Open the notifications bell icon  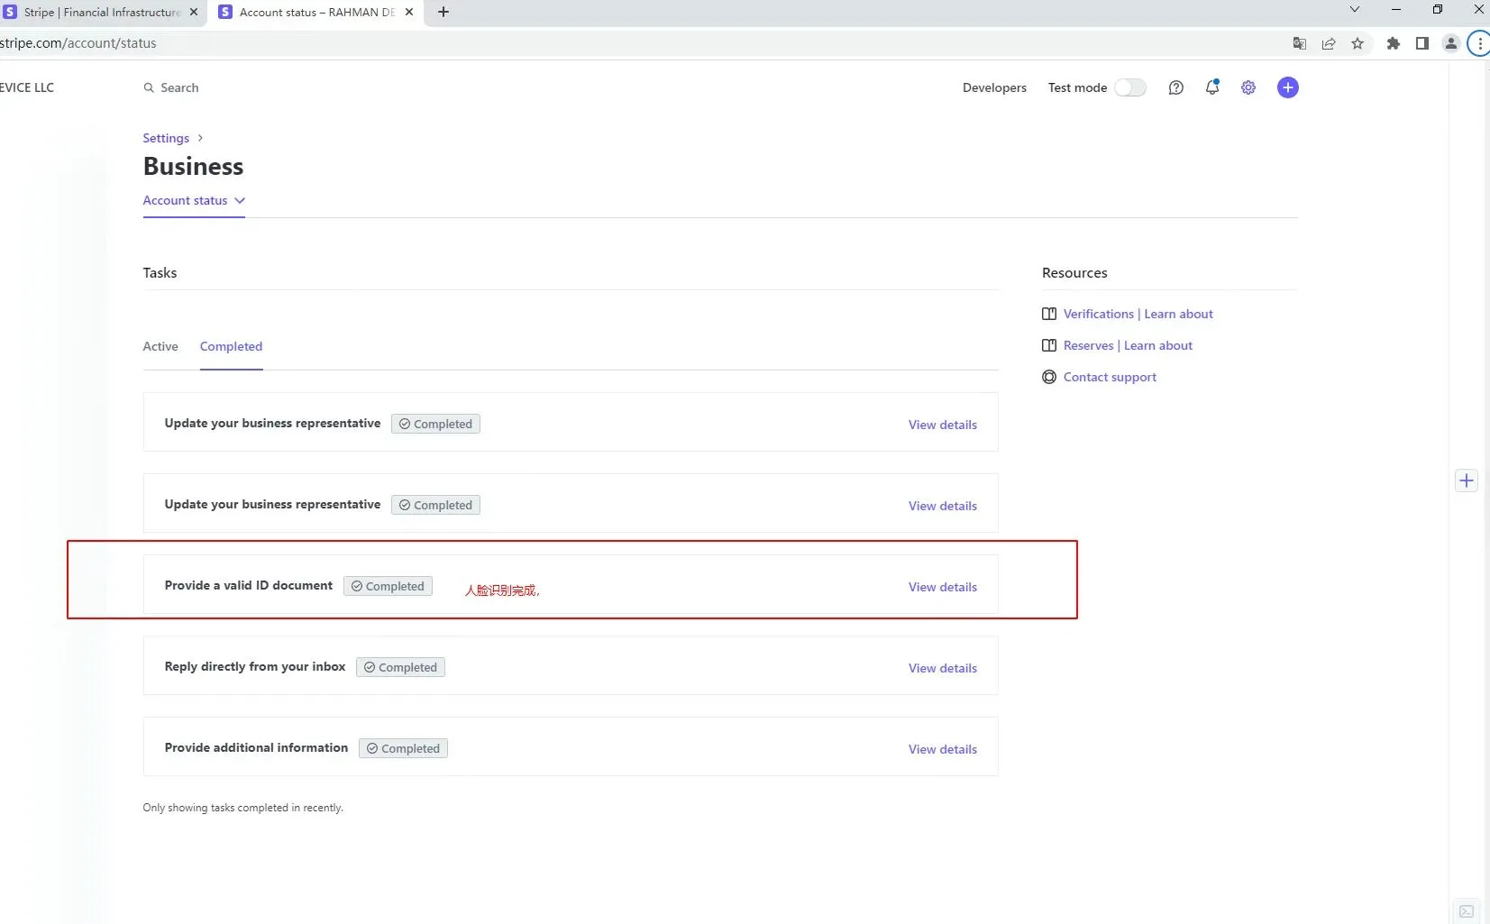point(1212,87)
